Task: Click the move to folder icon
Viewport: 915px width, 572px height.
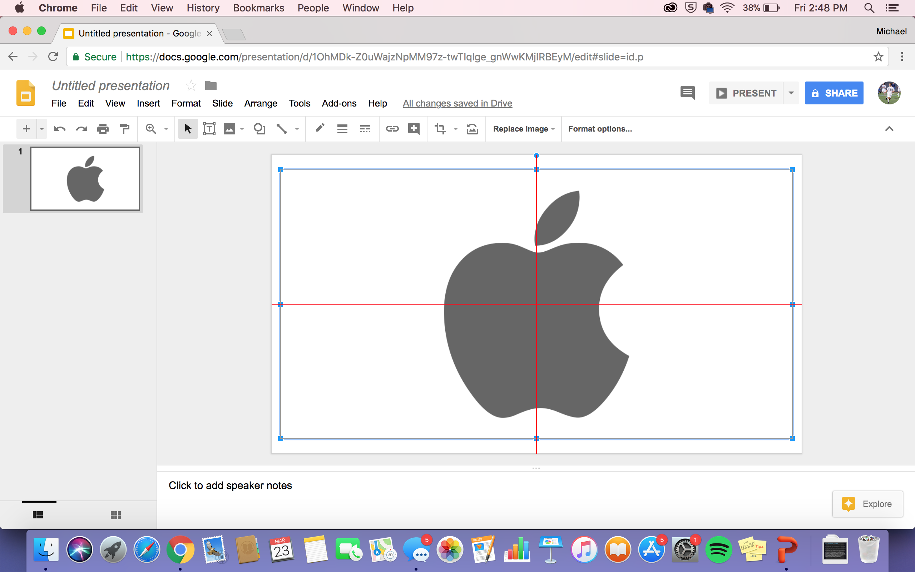Action: [x=211, y=86]
